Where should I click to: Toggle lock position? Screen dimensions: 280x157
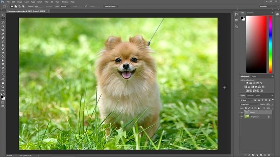[x=252, y=108]
